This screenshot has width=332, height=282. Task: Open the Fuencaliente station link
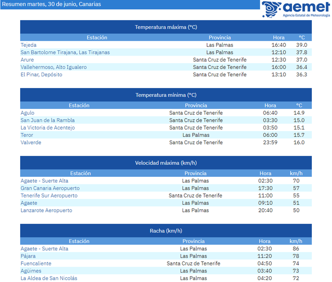36,263
